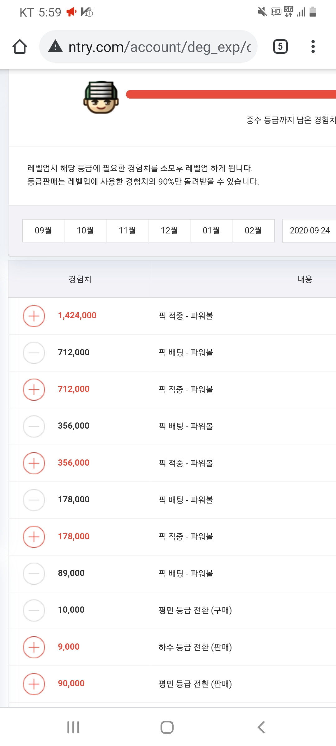Tap the soldier helmet avatar icon
This screenshot has width=336, height=746.
[101, 97]
